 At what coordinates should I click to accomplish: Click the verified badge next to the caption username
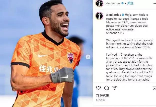[x=123, y=15]
